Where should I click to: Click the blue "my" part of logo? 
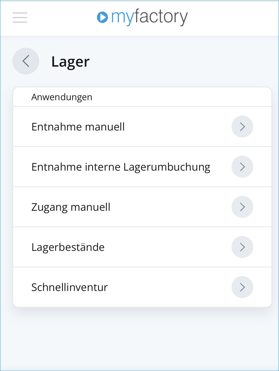tap(122, 17)
